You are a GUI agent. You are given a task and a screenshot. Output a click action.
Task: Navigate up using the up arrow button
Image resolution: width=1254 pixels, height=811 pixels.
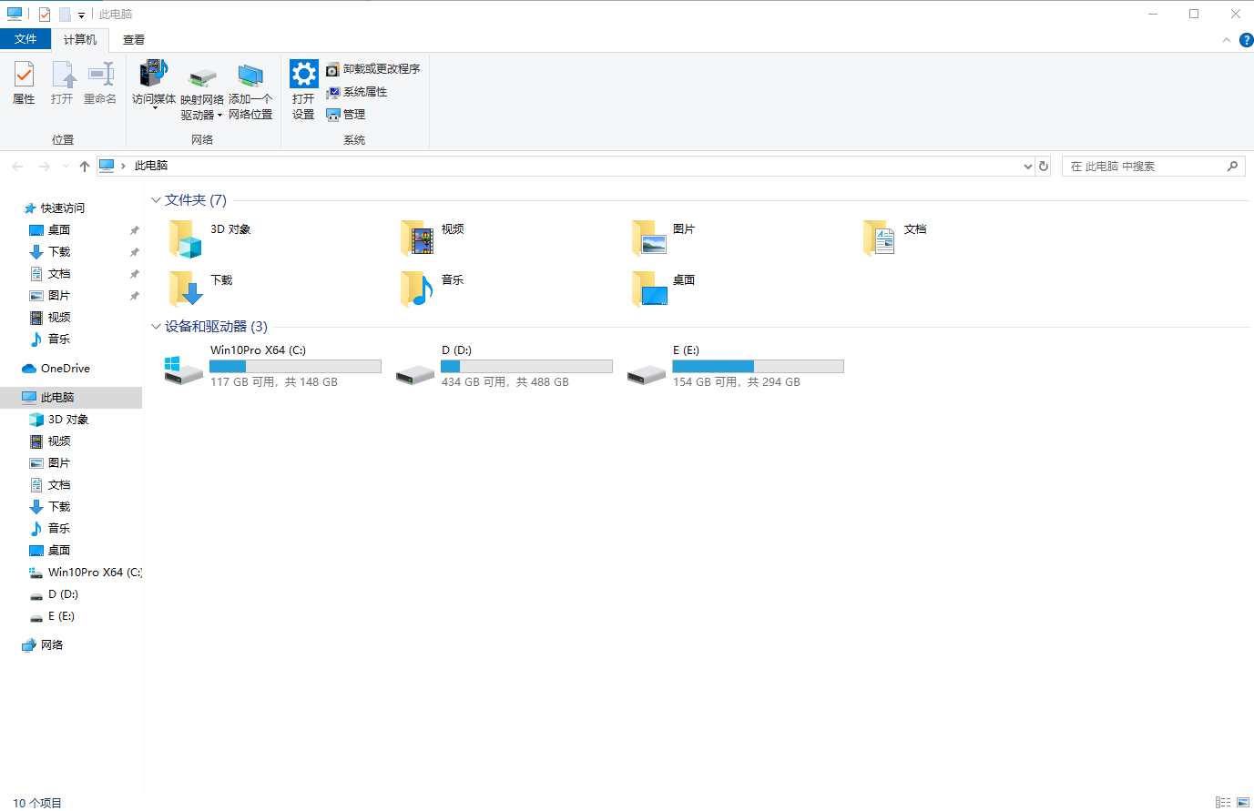pyautogui.click(x=84, y=166)
